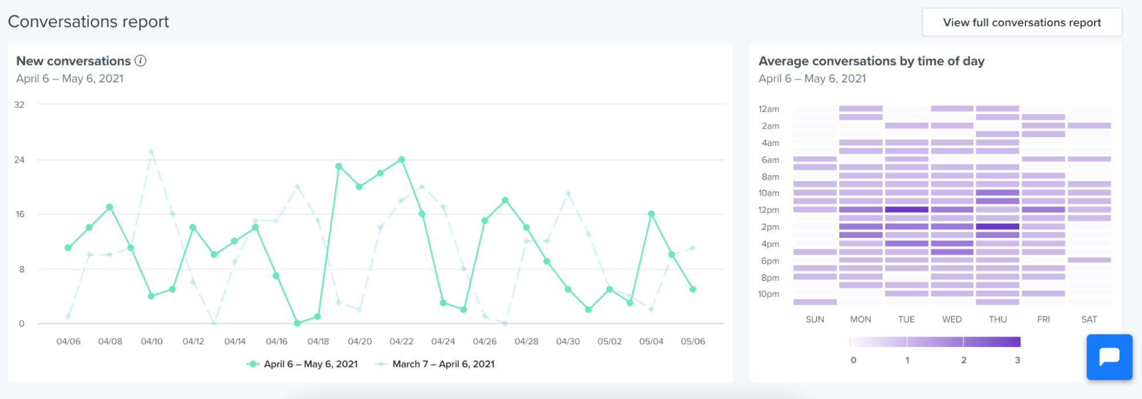This screenshot has height=399, width=1142.
Task: Toggle the green April 6 – May 6 legend series
Action: click(x=302, y=364)
